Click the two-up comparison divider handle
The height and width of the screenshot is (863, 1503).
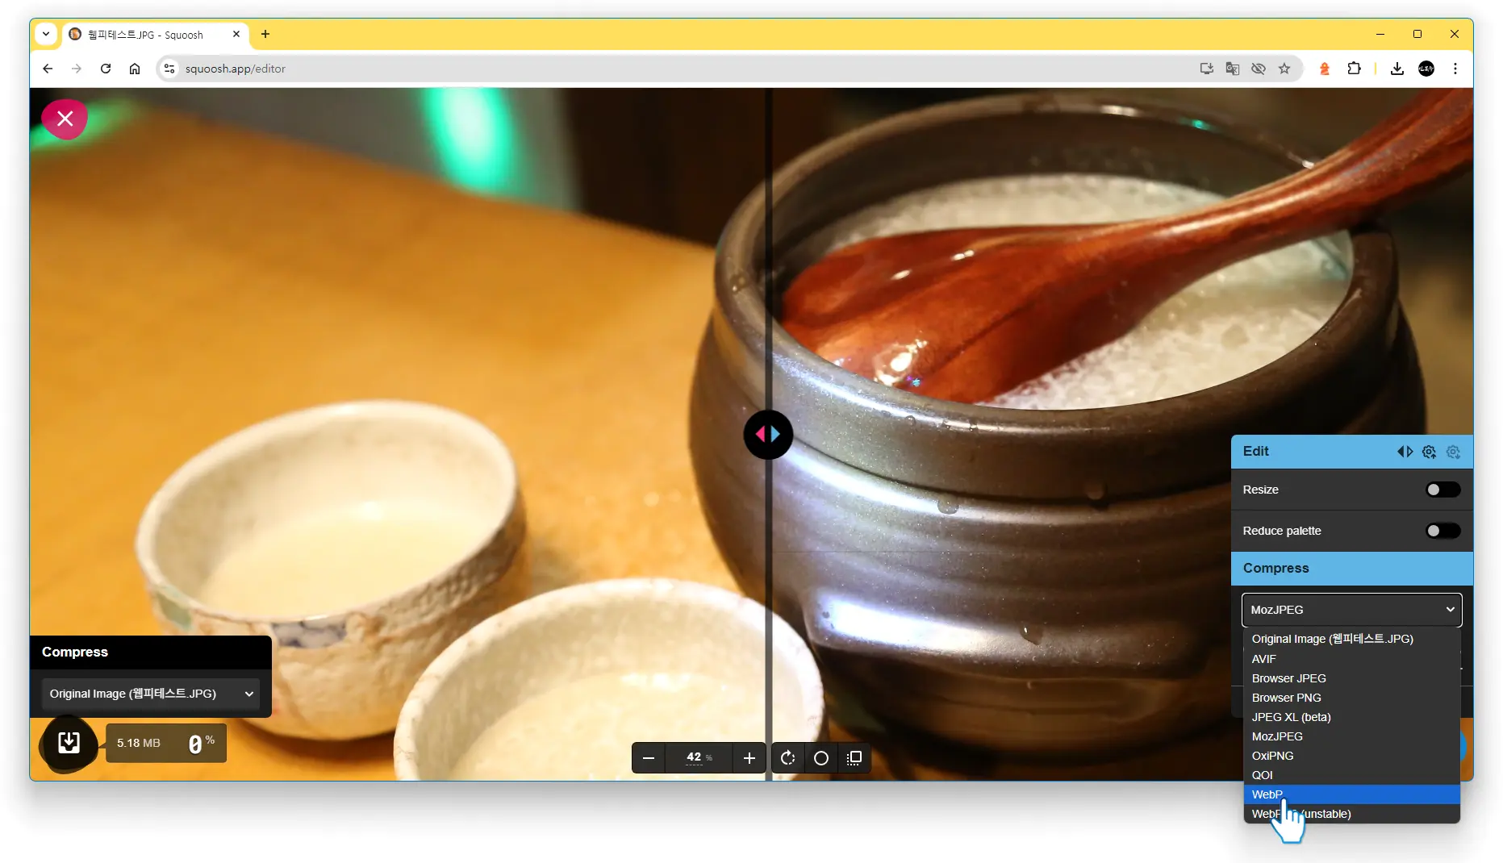(x=768, y=435)
